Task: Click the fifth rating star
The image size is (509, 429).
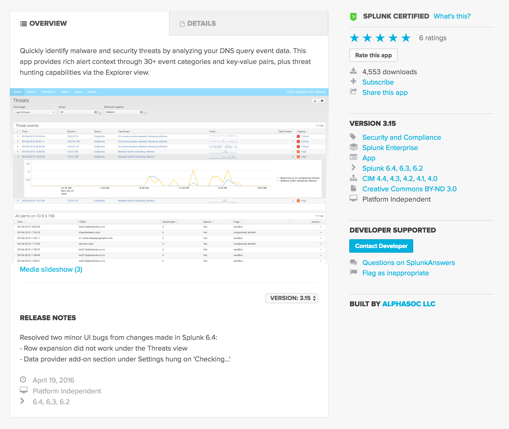Action: (x=406, y=38)
